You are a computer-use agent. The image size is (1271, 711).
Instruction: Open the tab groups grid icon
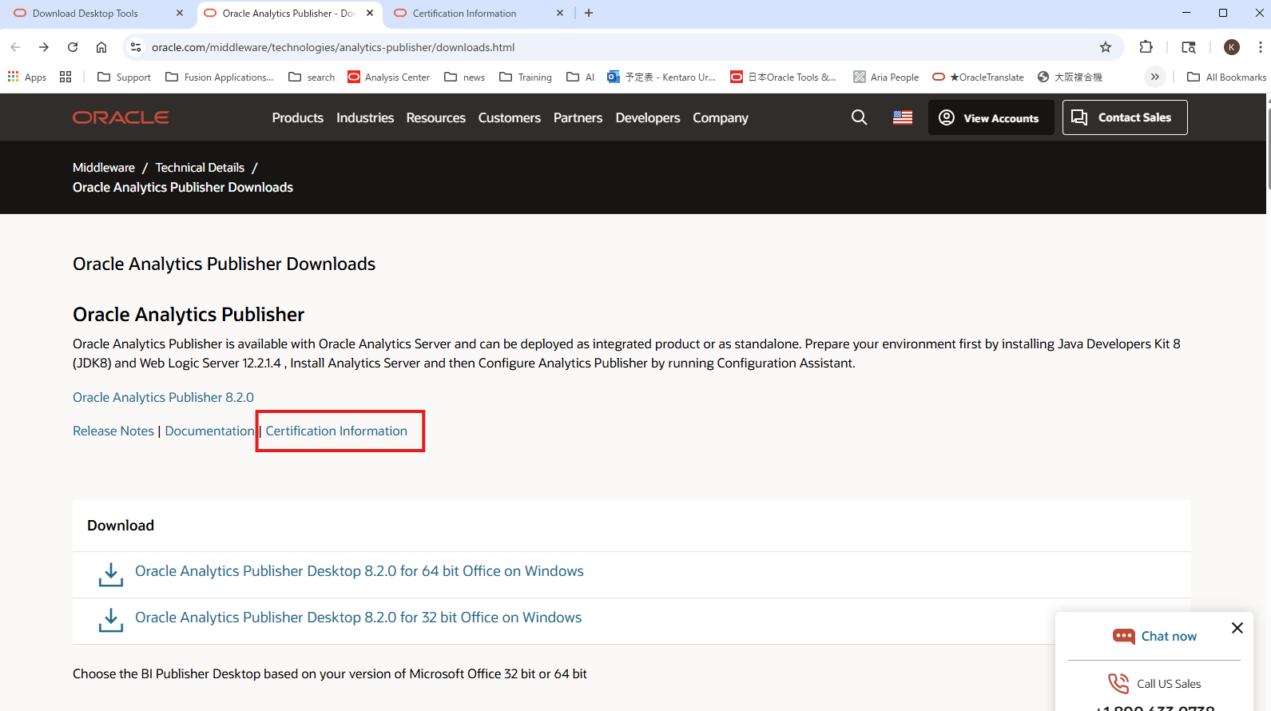coord(66,77)
